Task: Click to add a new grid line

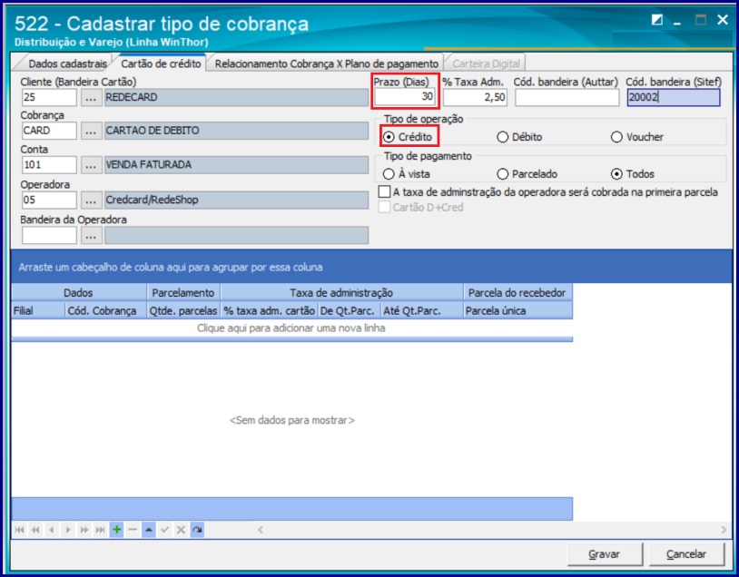Action: 291,328
